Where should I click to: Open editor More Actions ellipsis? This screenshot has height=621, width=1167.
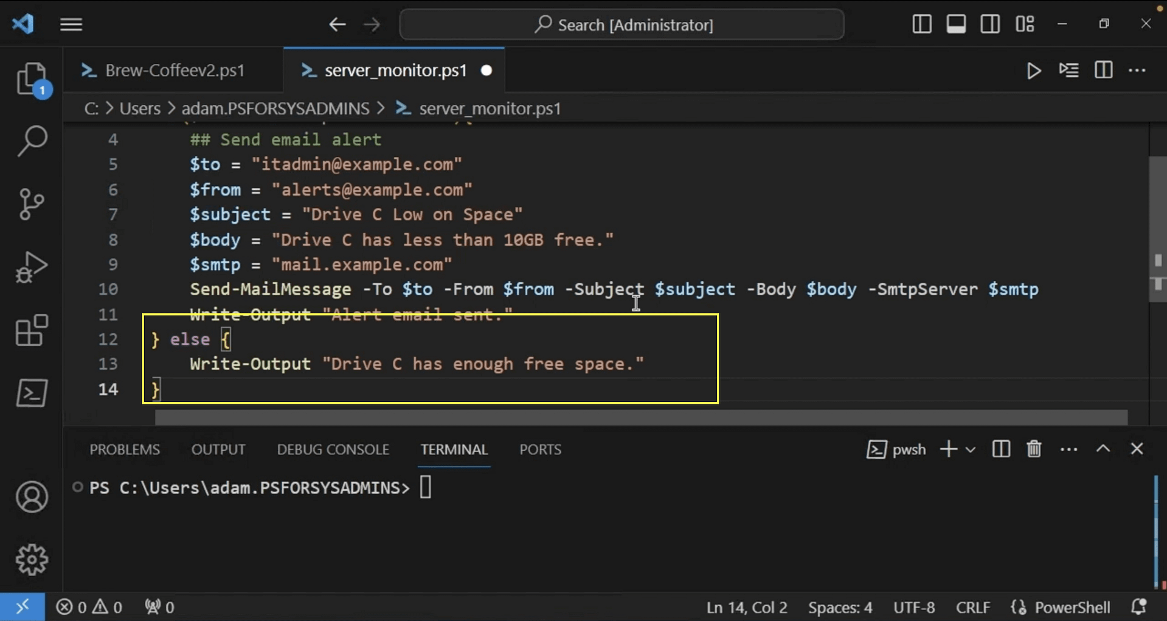(x=1137, y=71)
